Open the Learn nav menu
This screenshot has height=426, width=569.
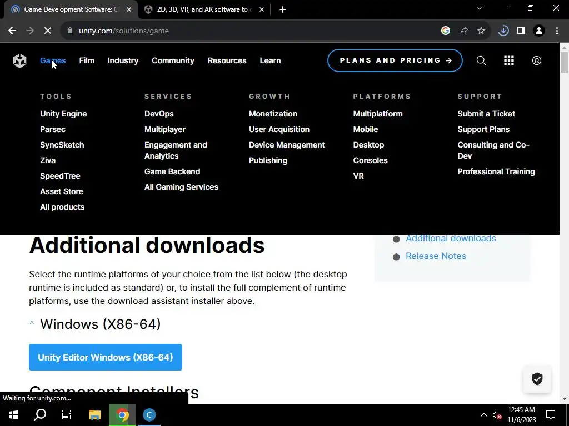pos(271,60)
